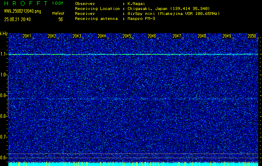Screen dimensions: 262x166
Task: Click the kHz axis unit label
Action: point(4,34)
